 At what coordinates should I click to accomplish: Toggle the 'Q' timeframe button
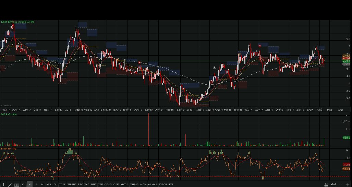coord(23,185)
